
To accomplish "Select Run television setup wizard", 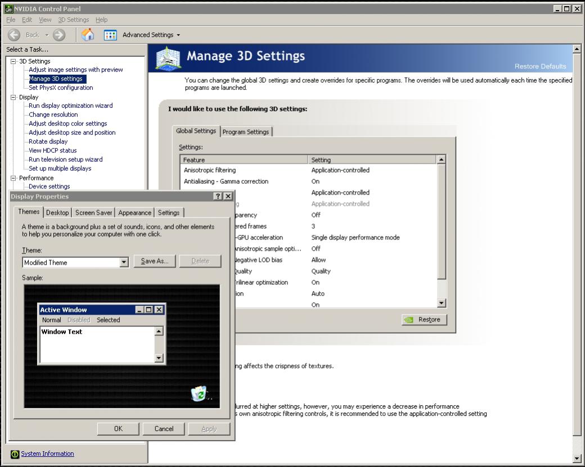I will [66, 160].
